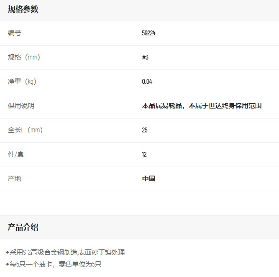Click the 规格参数 section header
This screenshot has height=277, width=279.
(23, 9)
